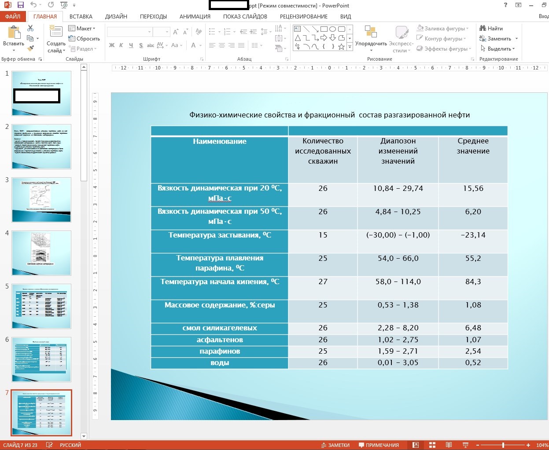Choose the right arrow block shape
The image size is (549, 450).
[x=324, y=38]
